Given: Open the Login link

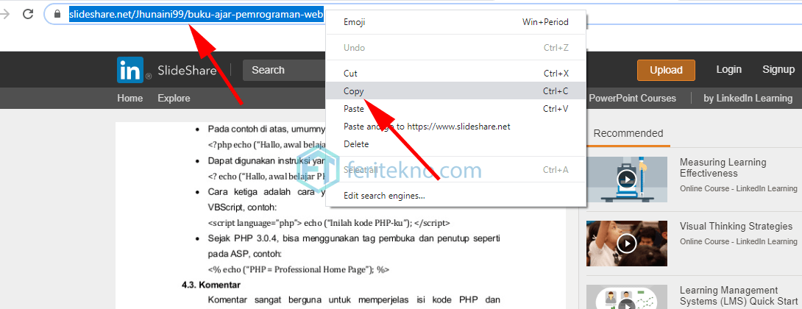Looking at the screenshot, I should click(729, 70).
